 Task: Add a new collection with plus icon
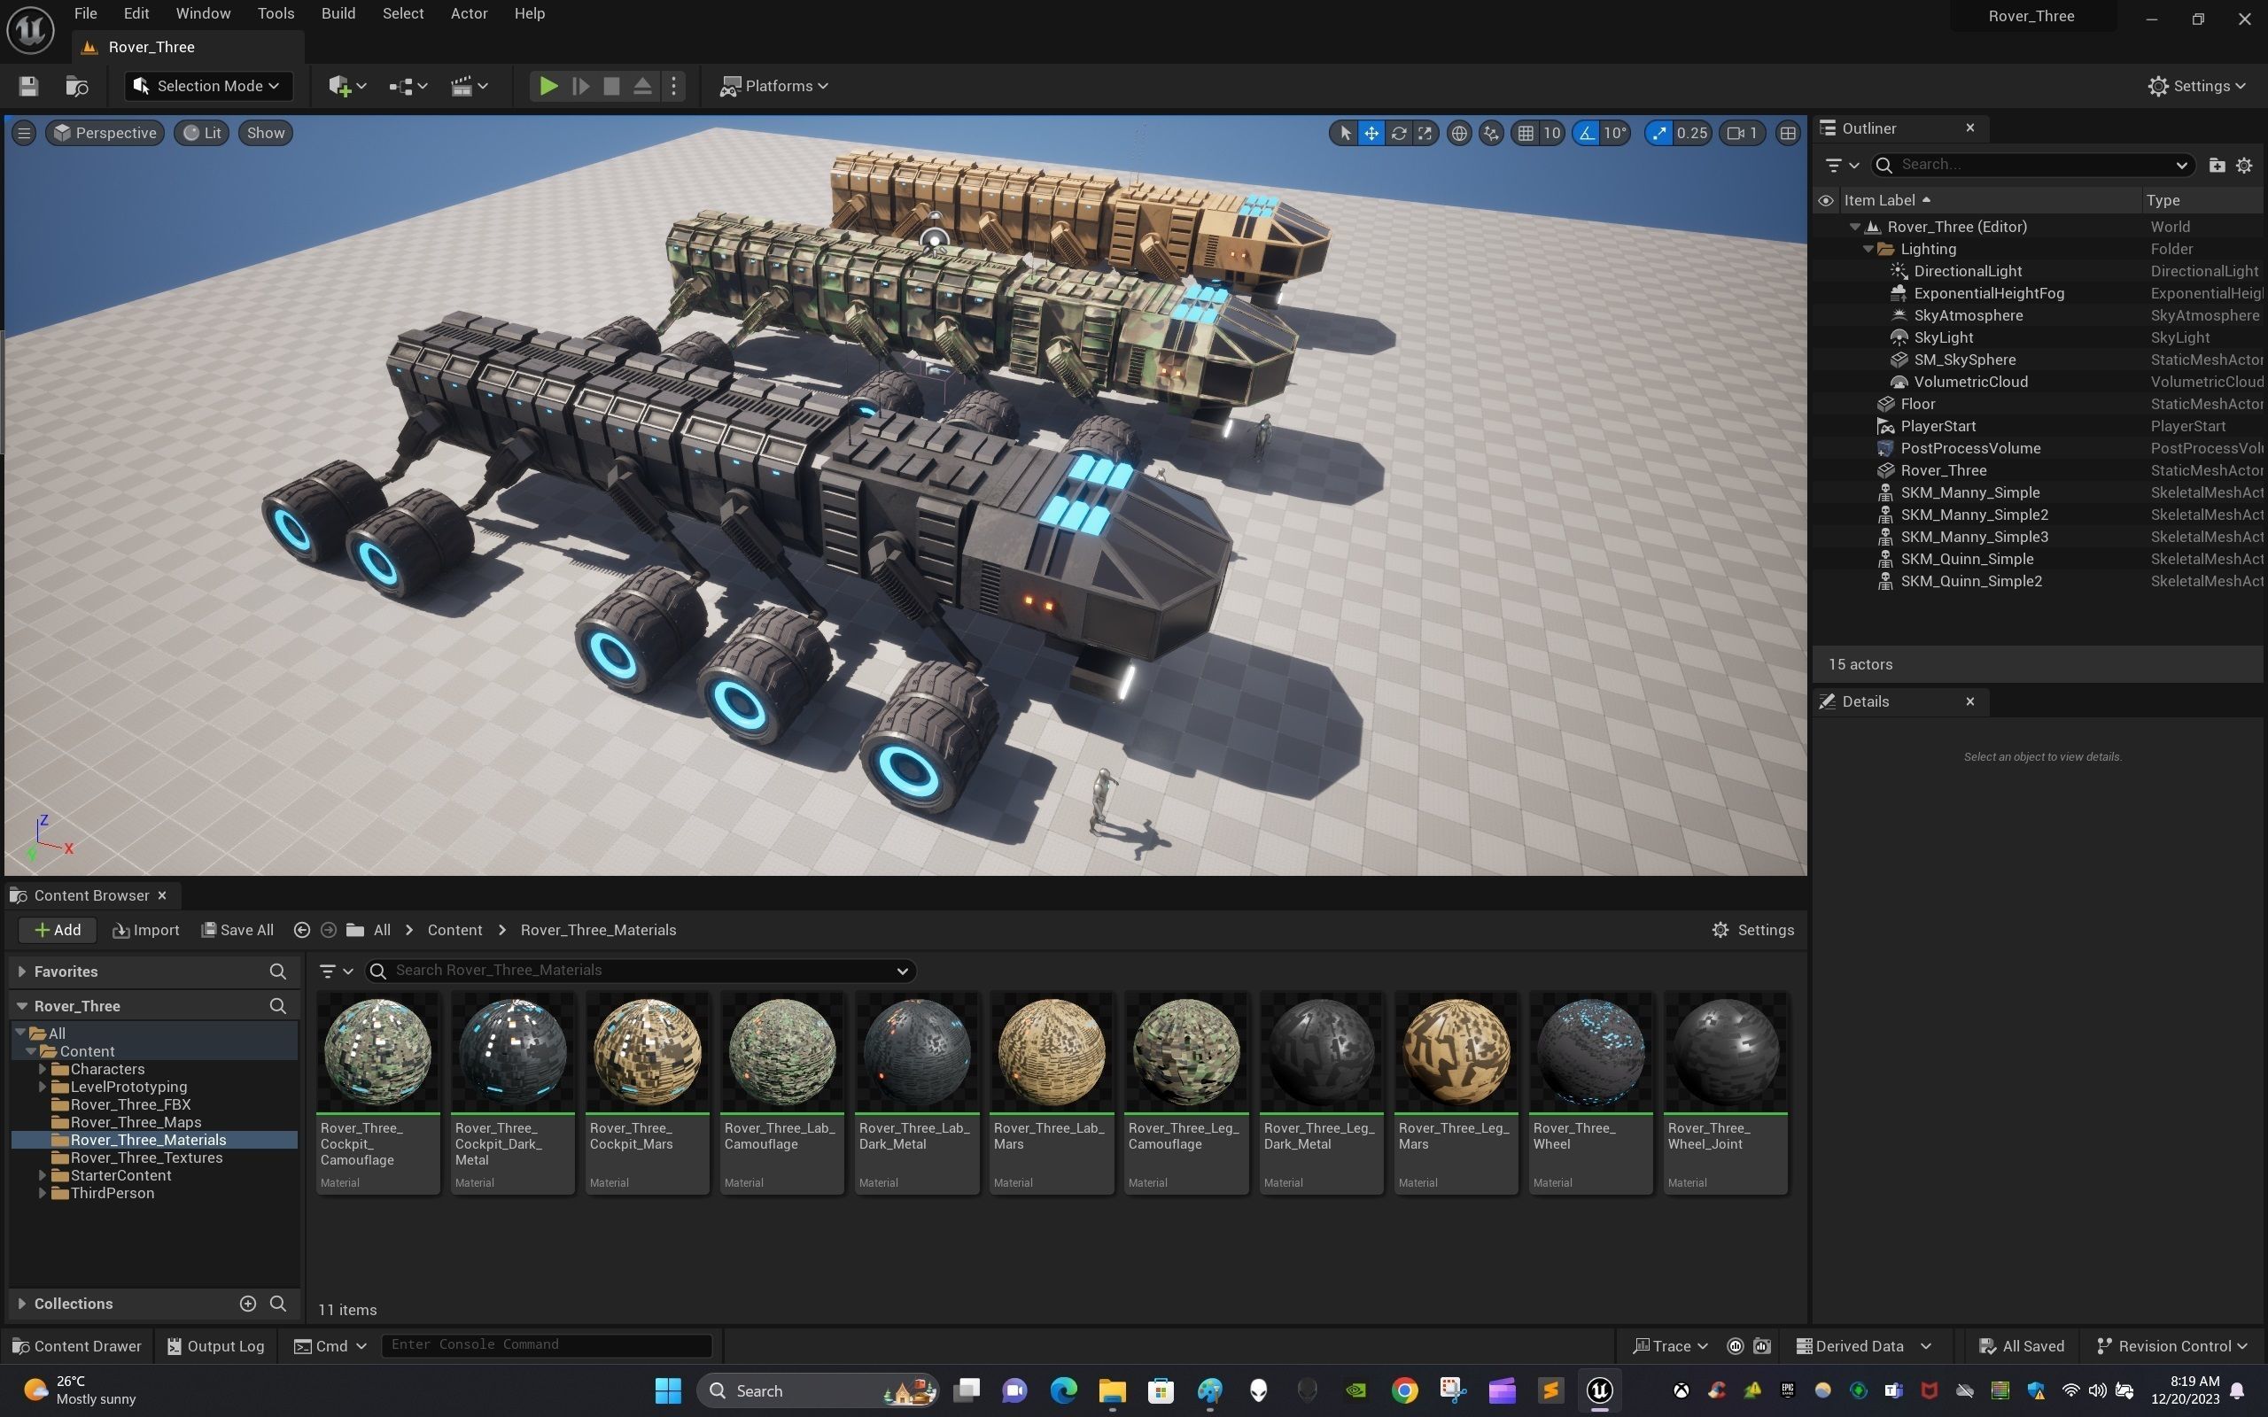(x=247, y=1304)
